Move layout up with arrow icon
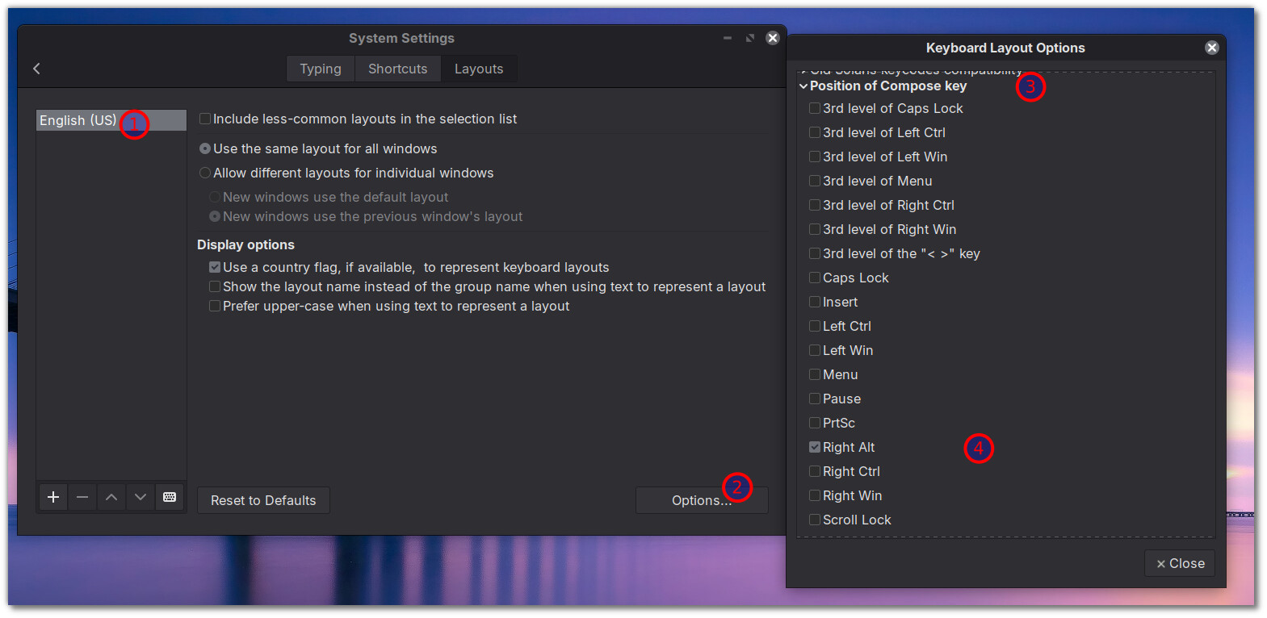 111,497
